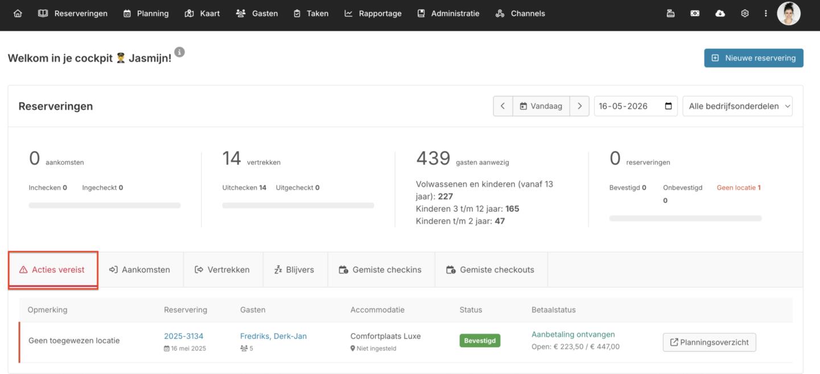Screen dimensions: 820x374
Task: Open the date picker calendar icon
Action: point(668,106)
